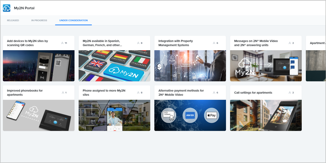Click the voter icon on QR codes card
The height and width of the screenshot is (163, 326).
pyautogui.click(x=62, y=43)
